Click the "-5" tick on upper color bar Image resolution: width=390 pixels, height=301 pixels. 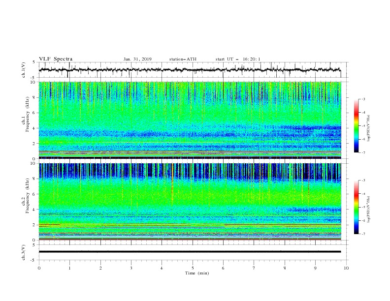(363, 126)
